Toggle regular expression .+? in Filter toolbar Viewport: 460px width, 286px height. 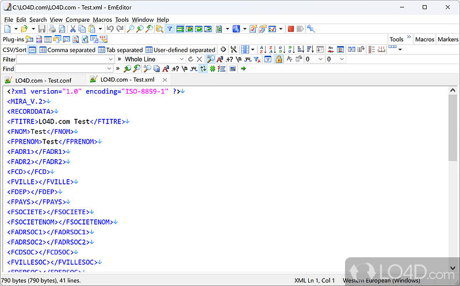[229, 59]
